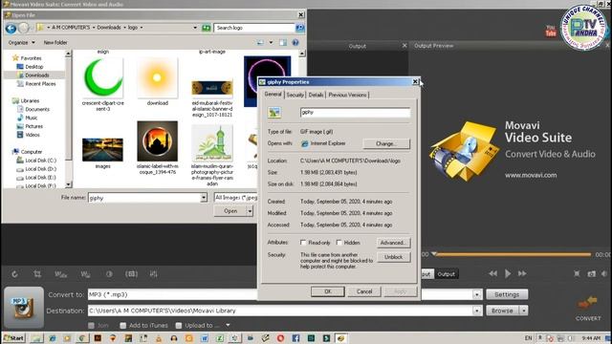The width and height of the screenshot is (612, 344).
Task: Toggle fullscreen preview icon
Action: point(577,274)
